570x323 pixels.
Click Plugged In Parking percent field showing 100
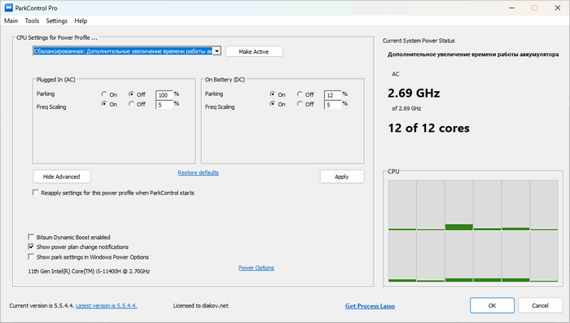pyautogui.click(x=164, y=95)
